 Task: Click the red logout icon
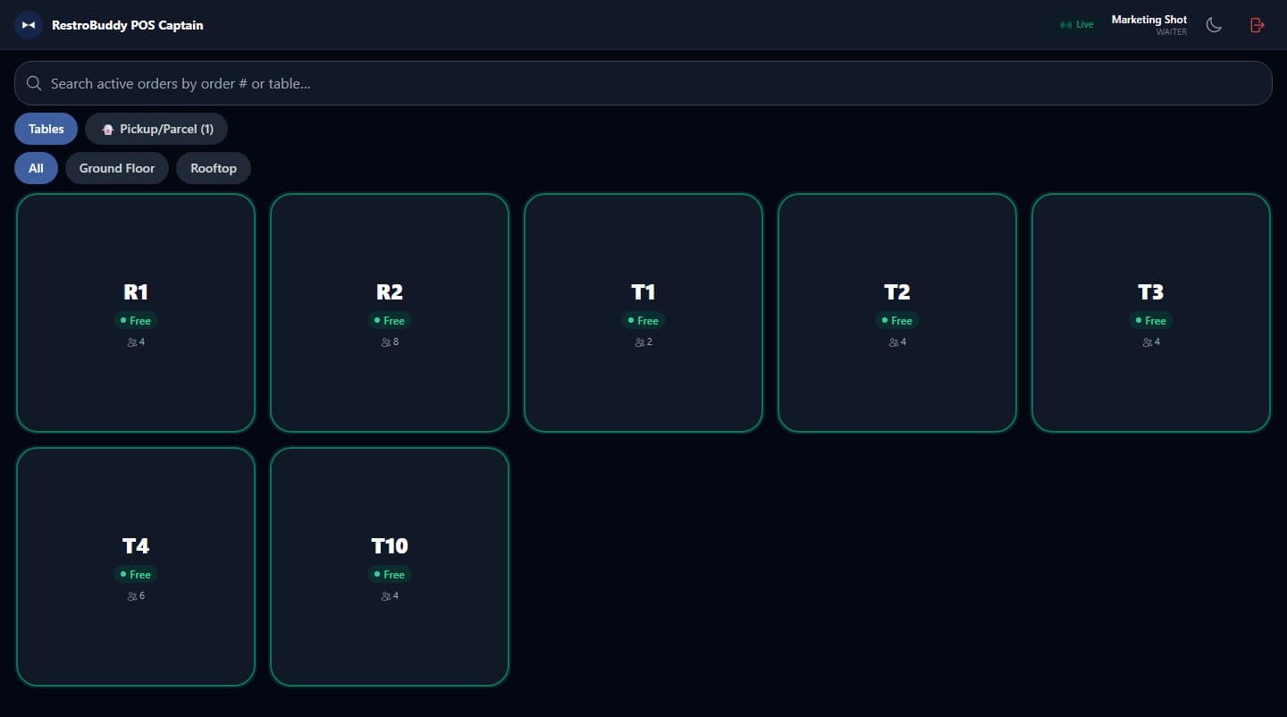pos(1257,25)
